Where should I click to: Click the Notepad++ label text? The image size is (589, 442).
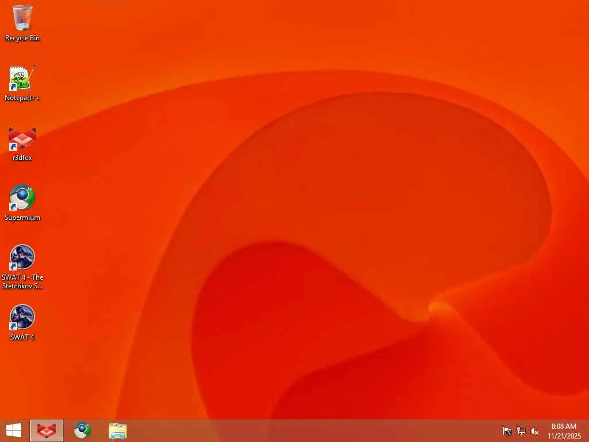point(22,98)
